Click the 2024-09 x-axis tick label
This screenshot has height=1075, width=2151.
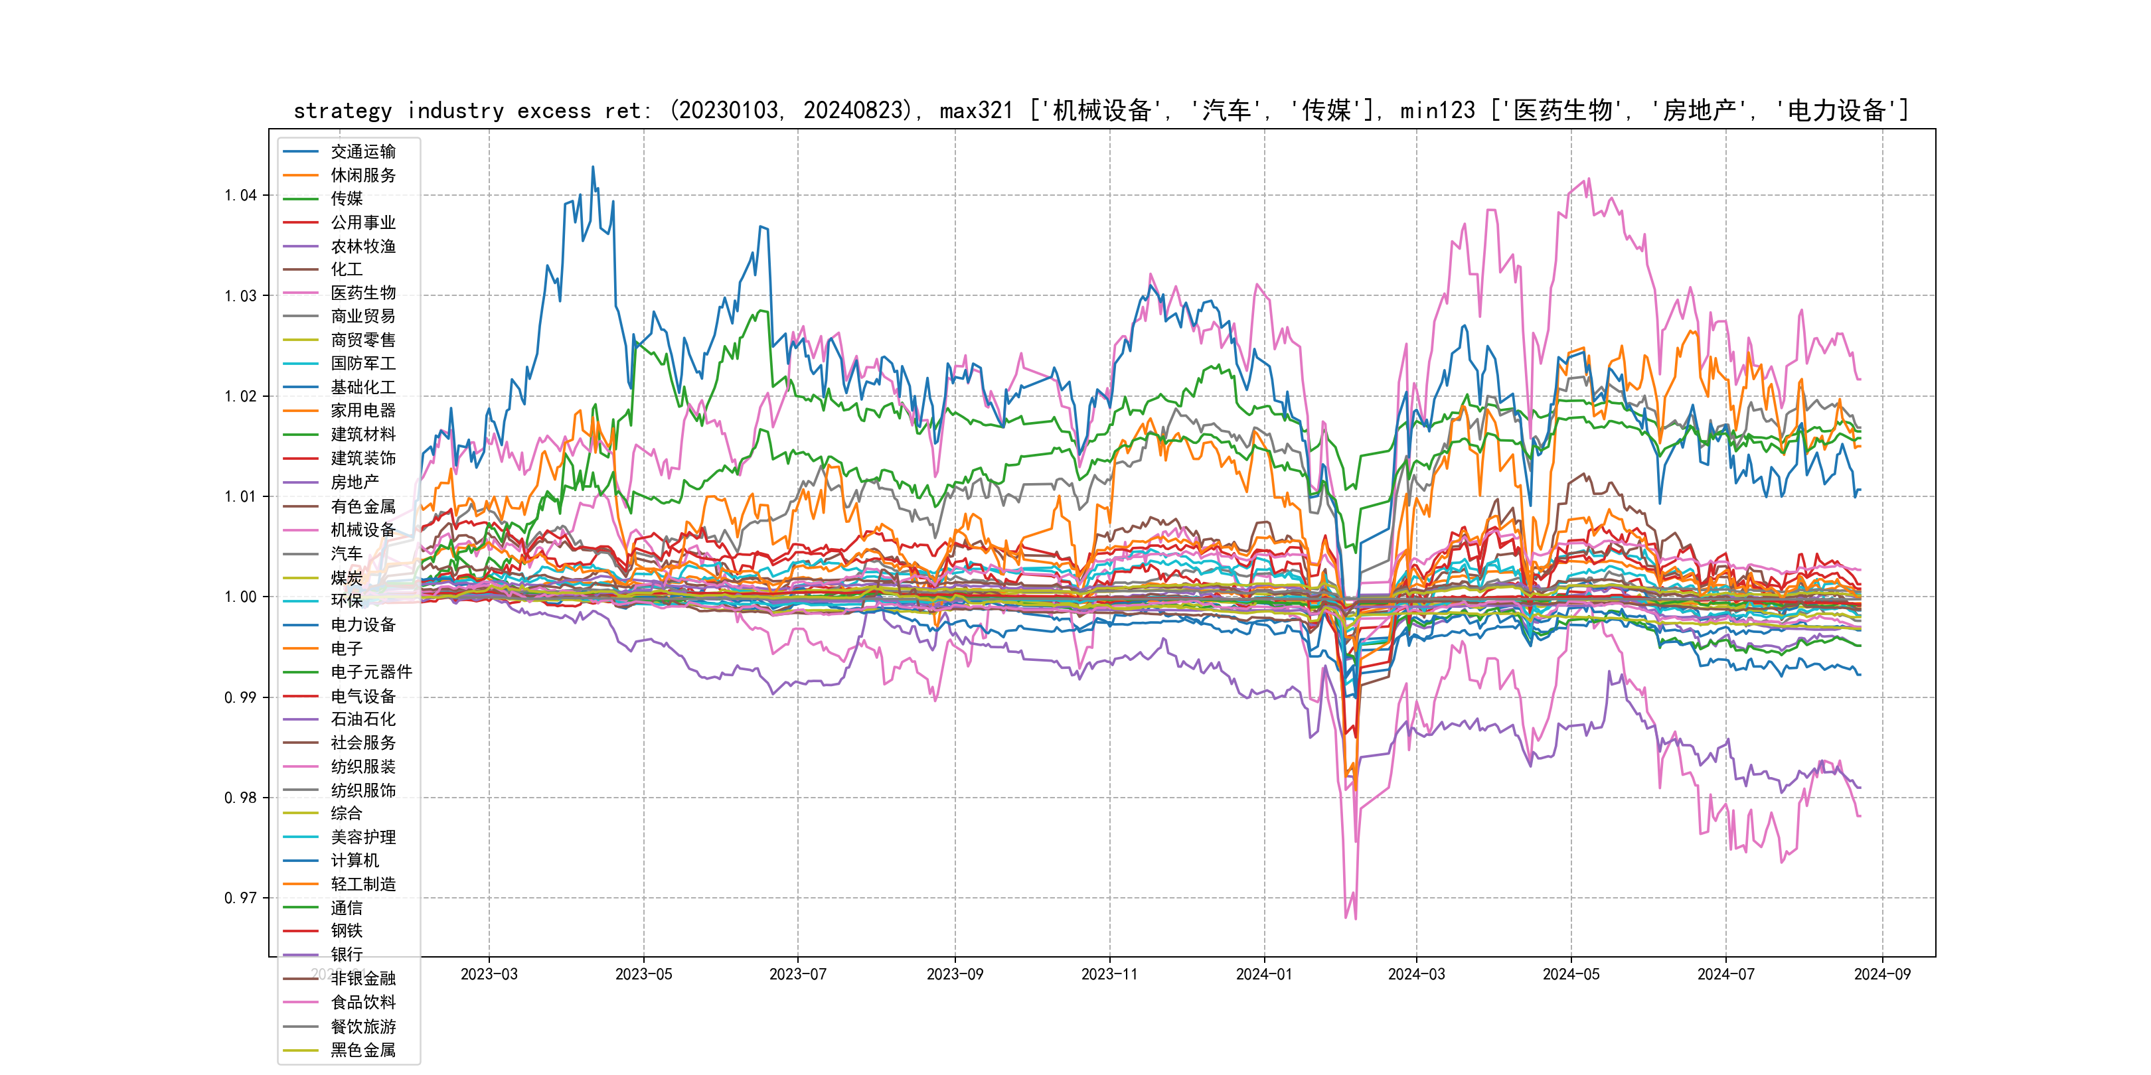coord(1881,974)
